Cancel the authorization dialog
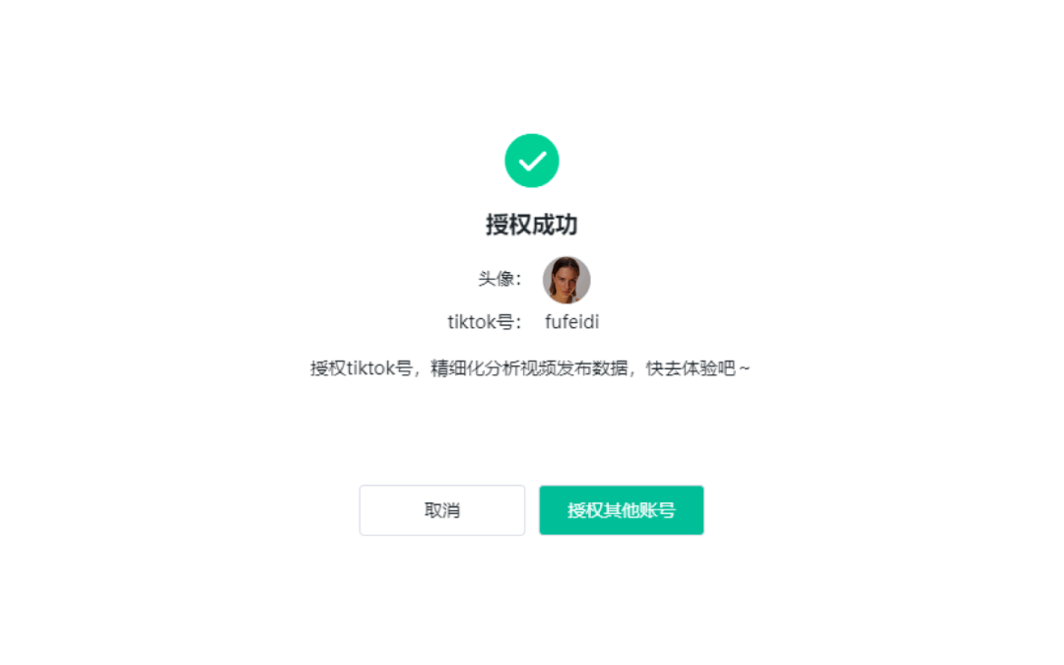The width and height of the screenshot is (1064, 665). tap(441, 510)
